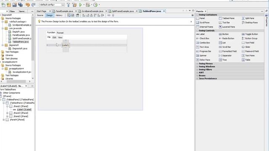This screenshot has width=269, height=151.
Task: Pick the Tree component in palette
Action: pos(223,60)
